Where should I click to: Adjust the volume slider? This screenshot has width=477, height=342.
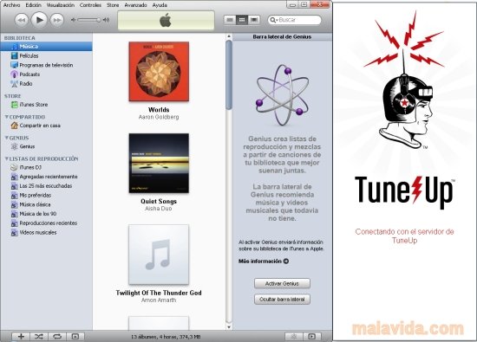coord(89,20)
